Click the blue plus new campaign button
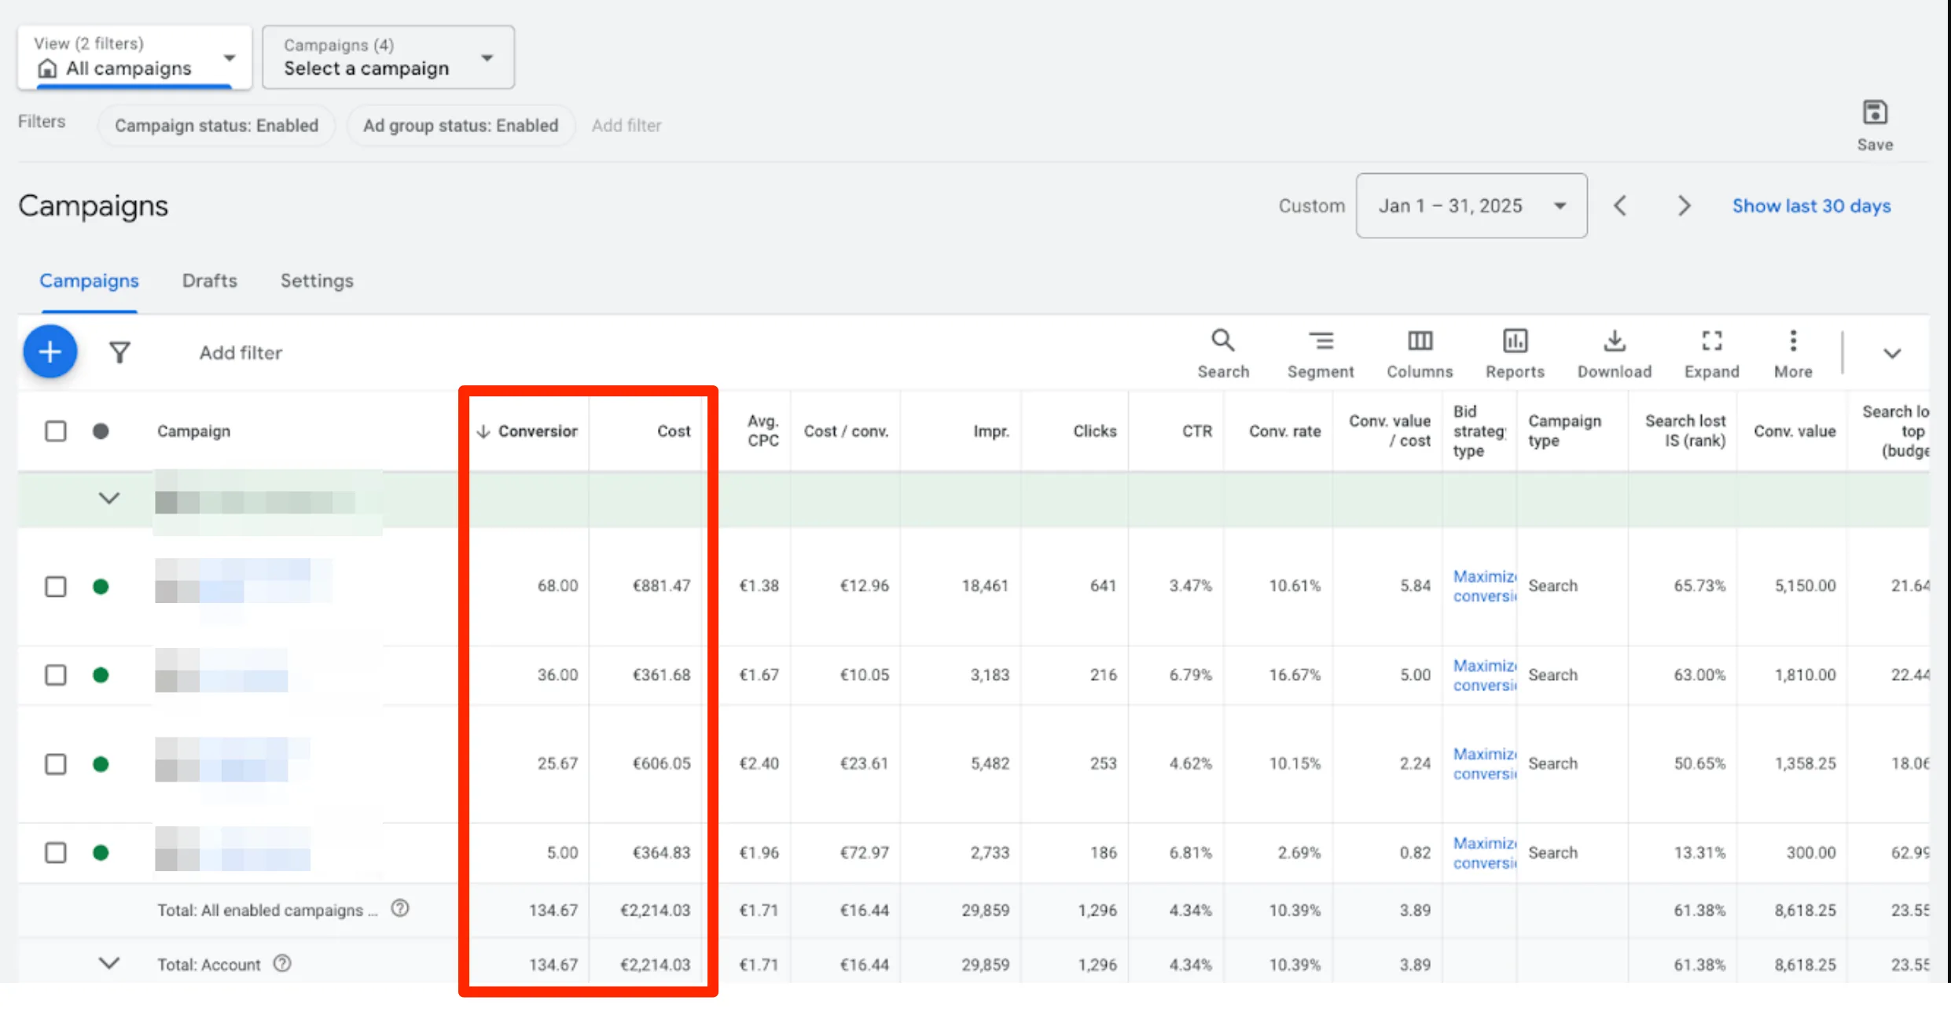This screenshot has height=1030, width=1951. click(50, 351)
